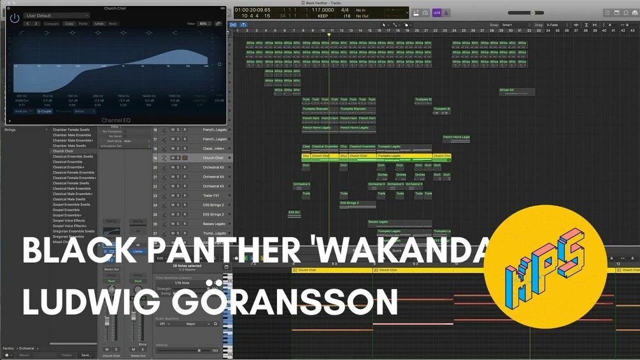Viewport: 640px width, 360px height.
Task: Go to next Channel EQ preset
Action: [36, 24]
